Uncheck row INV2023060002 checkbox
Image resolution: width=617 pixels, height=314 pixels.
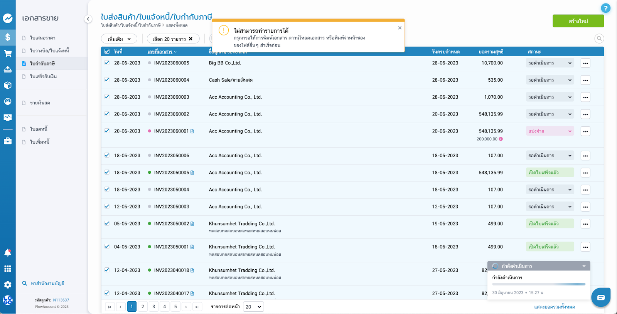[107, 114]
